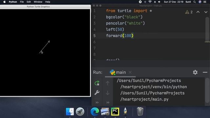210x118 pixels.
Task: Click line number 7 in gutter
Action: tap(94, 48)
